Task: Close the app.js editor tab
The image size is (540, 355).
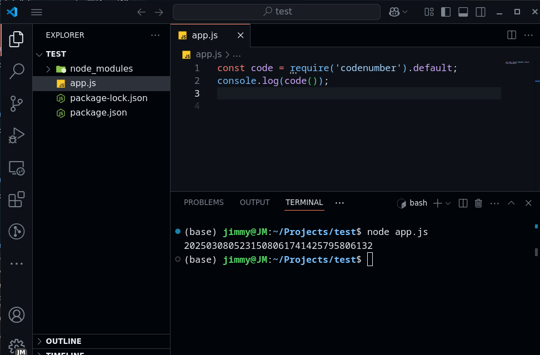Action: click(x=241, y=36)
